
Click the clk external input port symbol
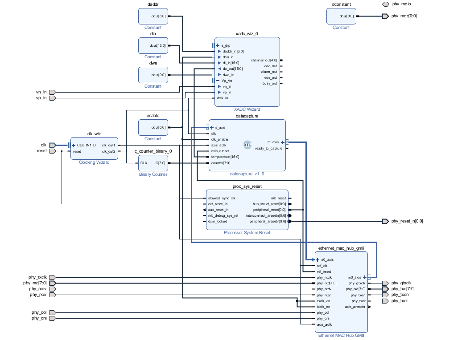53,145
